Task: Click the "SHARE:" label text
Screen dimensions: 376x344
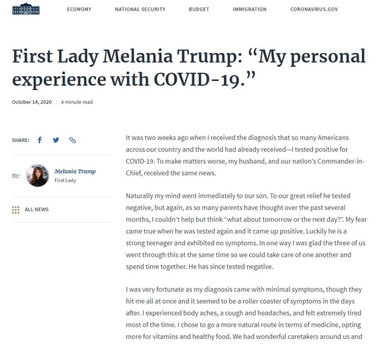Action: coord(21,140)
